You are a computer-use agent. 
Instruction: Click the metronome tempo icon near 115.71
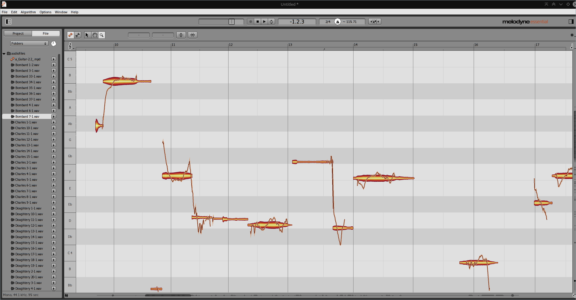(x=338, y=21)
